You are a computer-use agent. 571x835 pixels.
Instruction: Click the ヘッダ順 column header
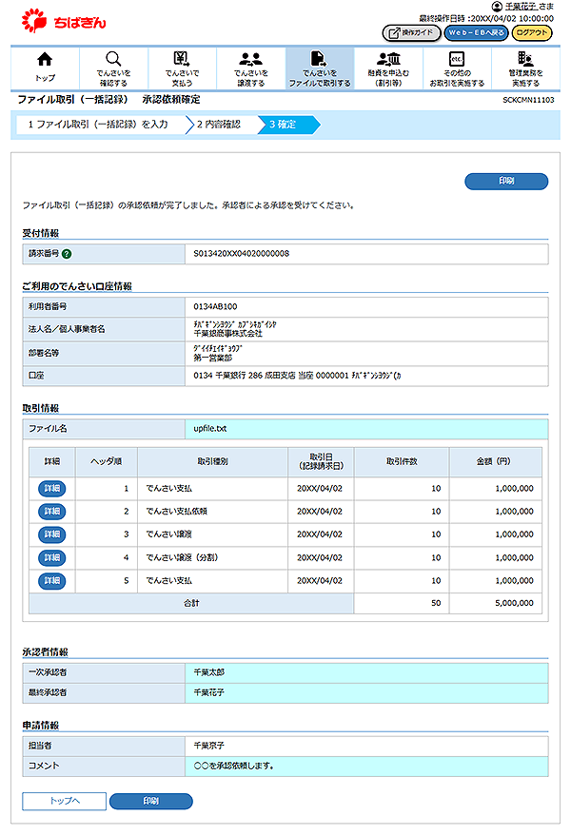(106, 461)
